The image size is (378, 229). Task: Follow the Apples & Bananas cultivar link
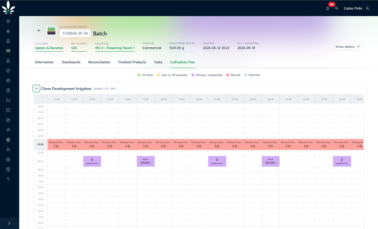(49, 48)
